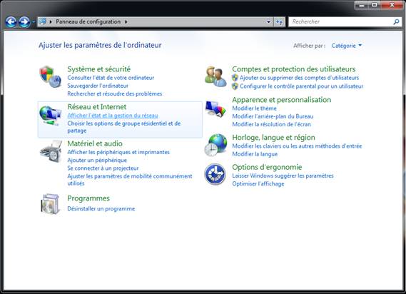Open the recent pages dropdown arrow

tap(34, 22)
